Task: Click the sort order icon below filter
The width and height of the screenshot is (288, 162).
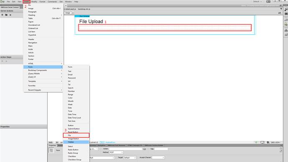Action: (x=280, y=13)
